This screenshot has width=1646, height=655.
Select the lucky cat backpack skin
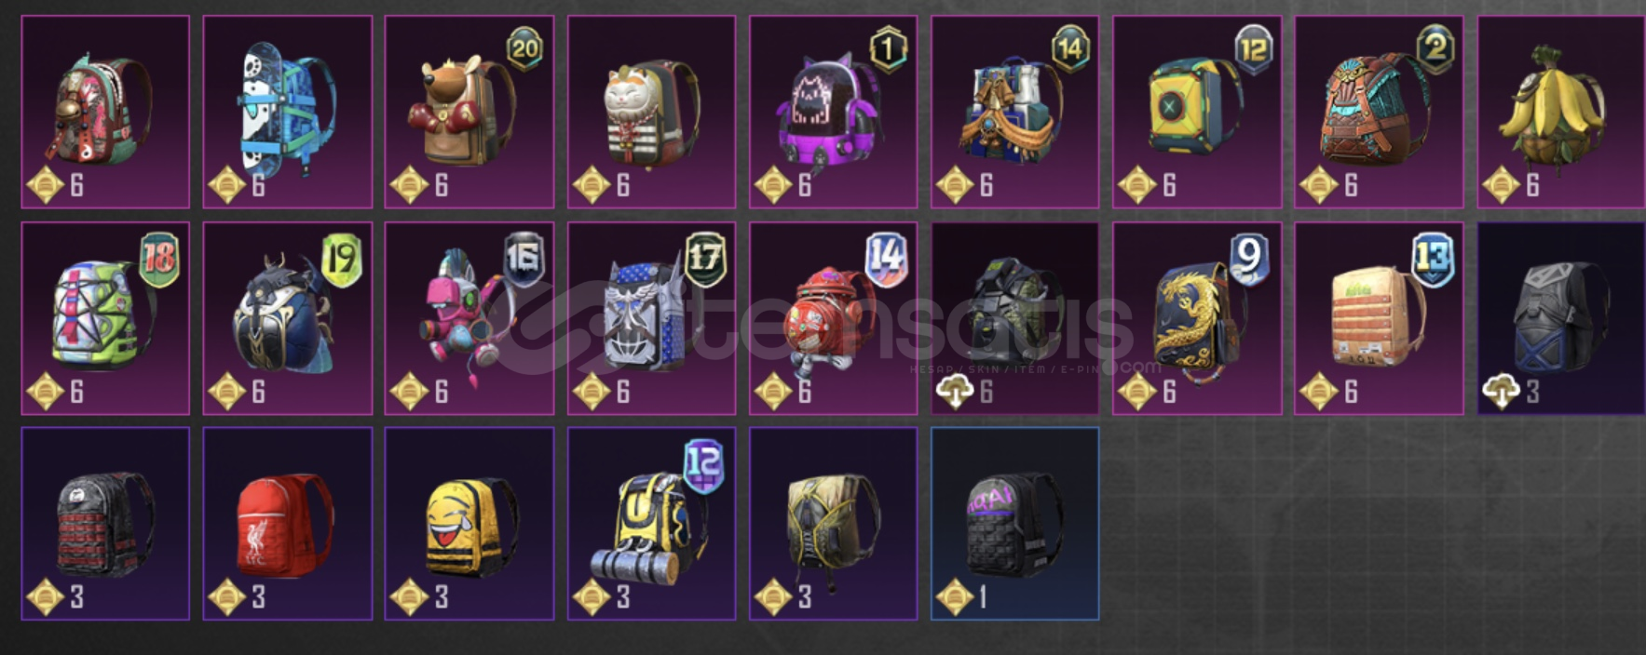click(651, 112)
